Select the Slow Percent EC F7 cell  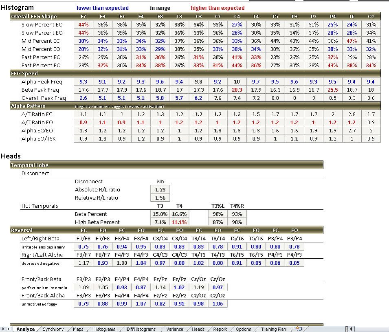(x=84, y=24)
